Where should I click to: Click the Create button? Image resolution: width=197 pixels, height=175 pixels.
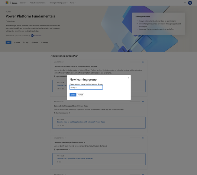73,95
